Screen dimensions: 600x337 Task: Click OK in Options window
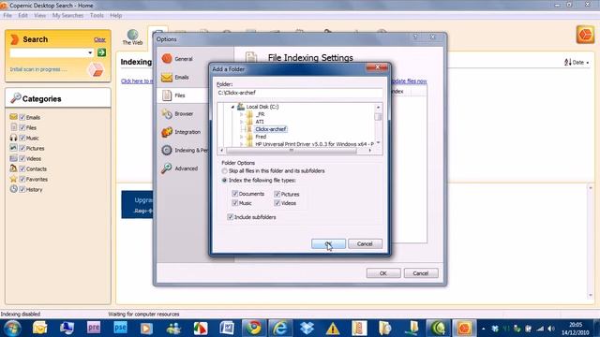click(383, 273)
